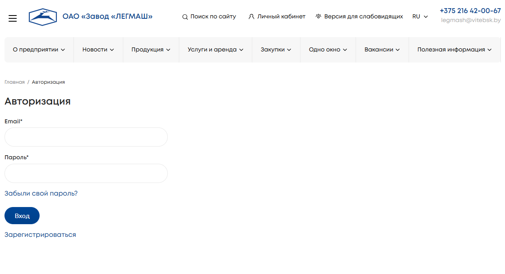Expand chevron next to Полезная информация
The height and width of the screenshot is (274, 505).
[x=489, y=50]
